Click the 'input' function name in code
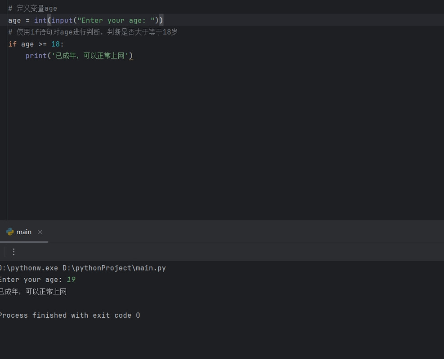Image resolution: width=444 pixels, height=359 pixels. pyautogui.click(x=62, y=20)
